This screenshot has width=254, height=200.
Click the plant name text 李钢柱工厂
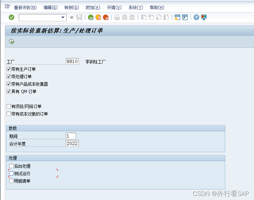[x=96, y=62]
